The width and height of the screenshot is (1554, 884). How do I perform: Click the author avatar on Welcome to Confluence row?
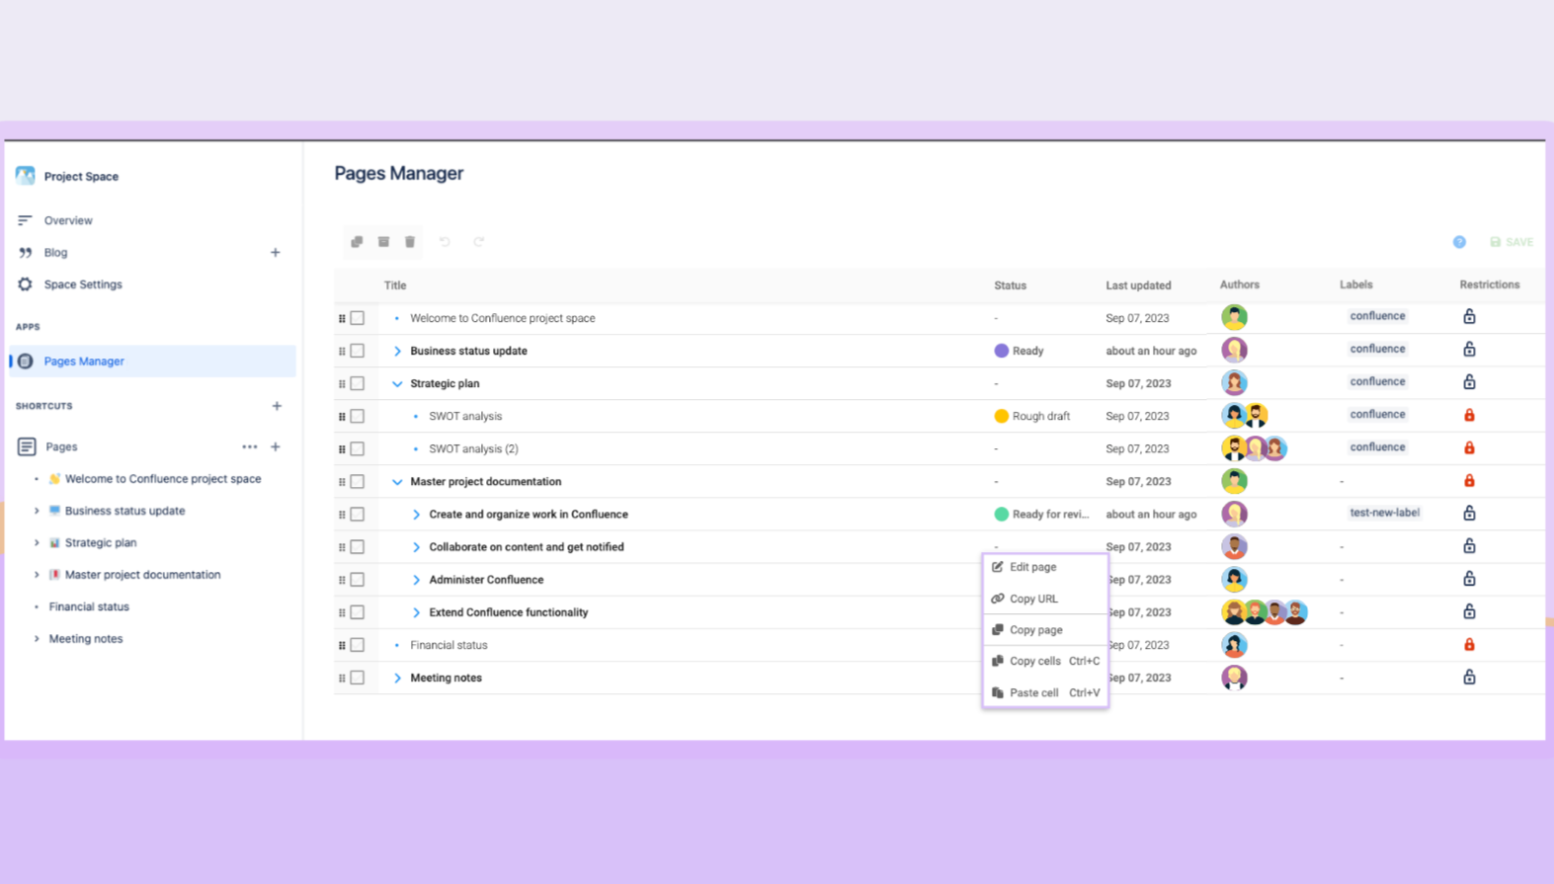coord(1234,317)
